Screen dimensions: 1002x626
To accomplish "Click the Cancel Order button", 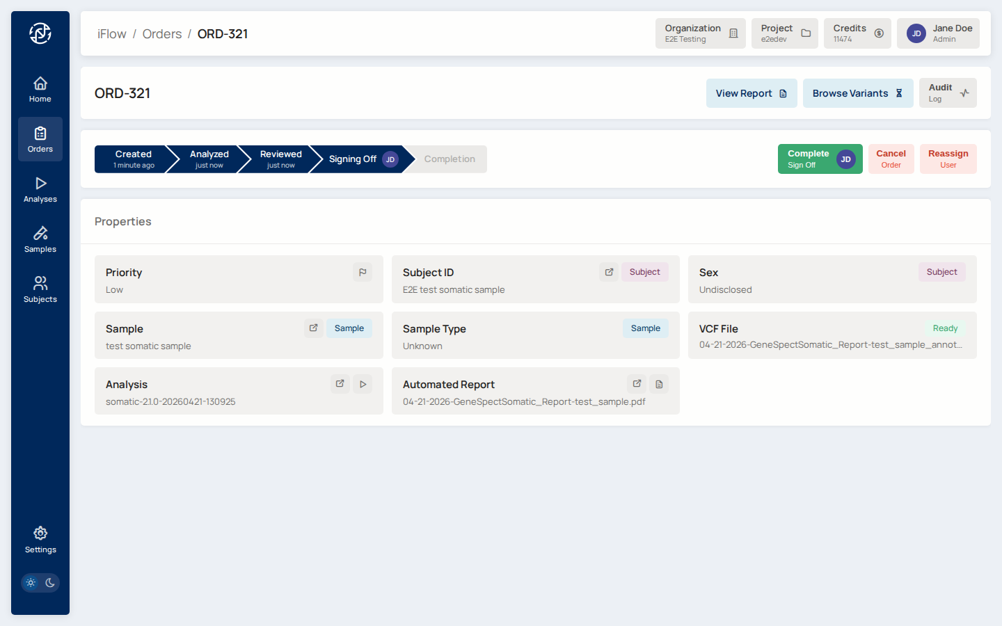I will point(891,159).
